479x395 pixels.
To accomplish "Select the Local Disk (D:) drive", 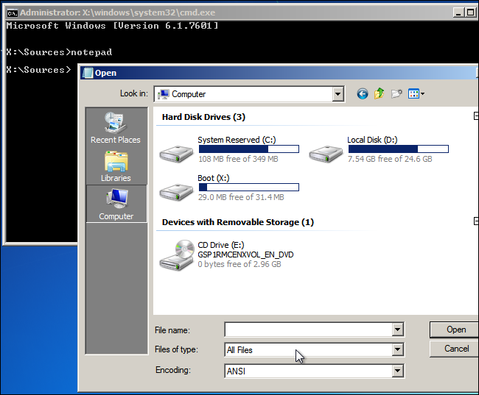I will [x=379, y=149].
